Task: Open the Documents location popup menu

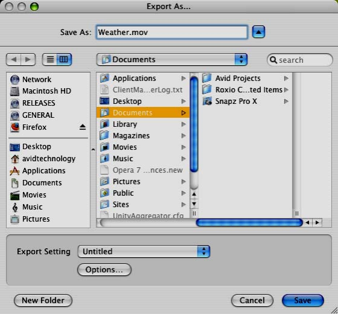Action: tap(172, 59)
